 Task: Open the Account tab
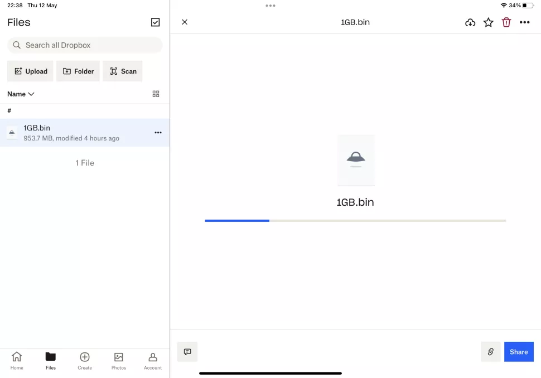click(x=153, y=361)
